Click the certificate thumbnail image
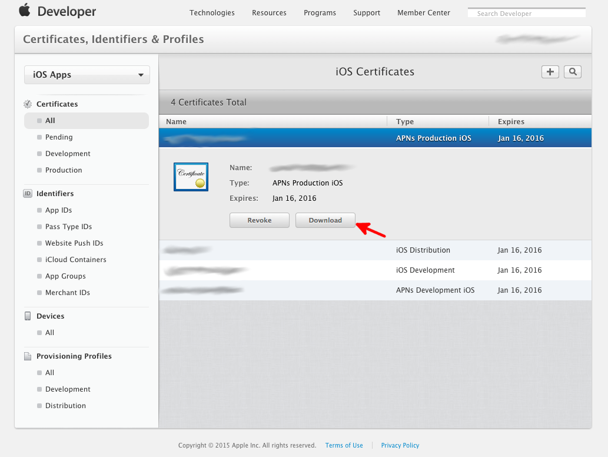Screen dimensions: 608x457 [191, 177]
